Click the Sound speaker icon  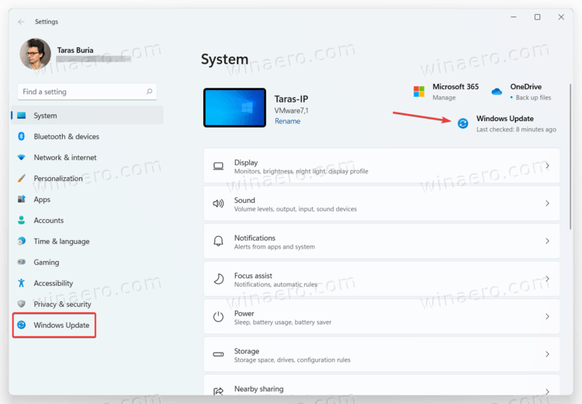click(218, 204)
